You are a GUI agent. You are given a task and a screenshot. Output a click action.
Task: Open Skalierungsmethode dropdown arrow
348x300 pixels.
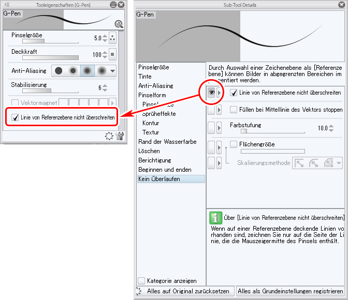[339, 163]
